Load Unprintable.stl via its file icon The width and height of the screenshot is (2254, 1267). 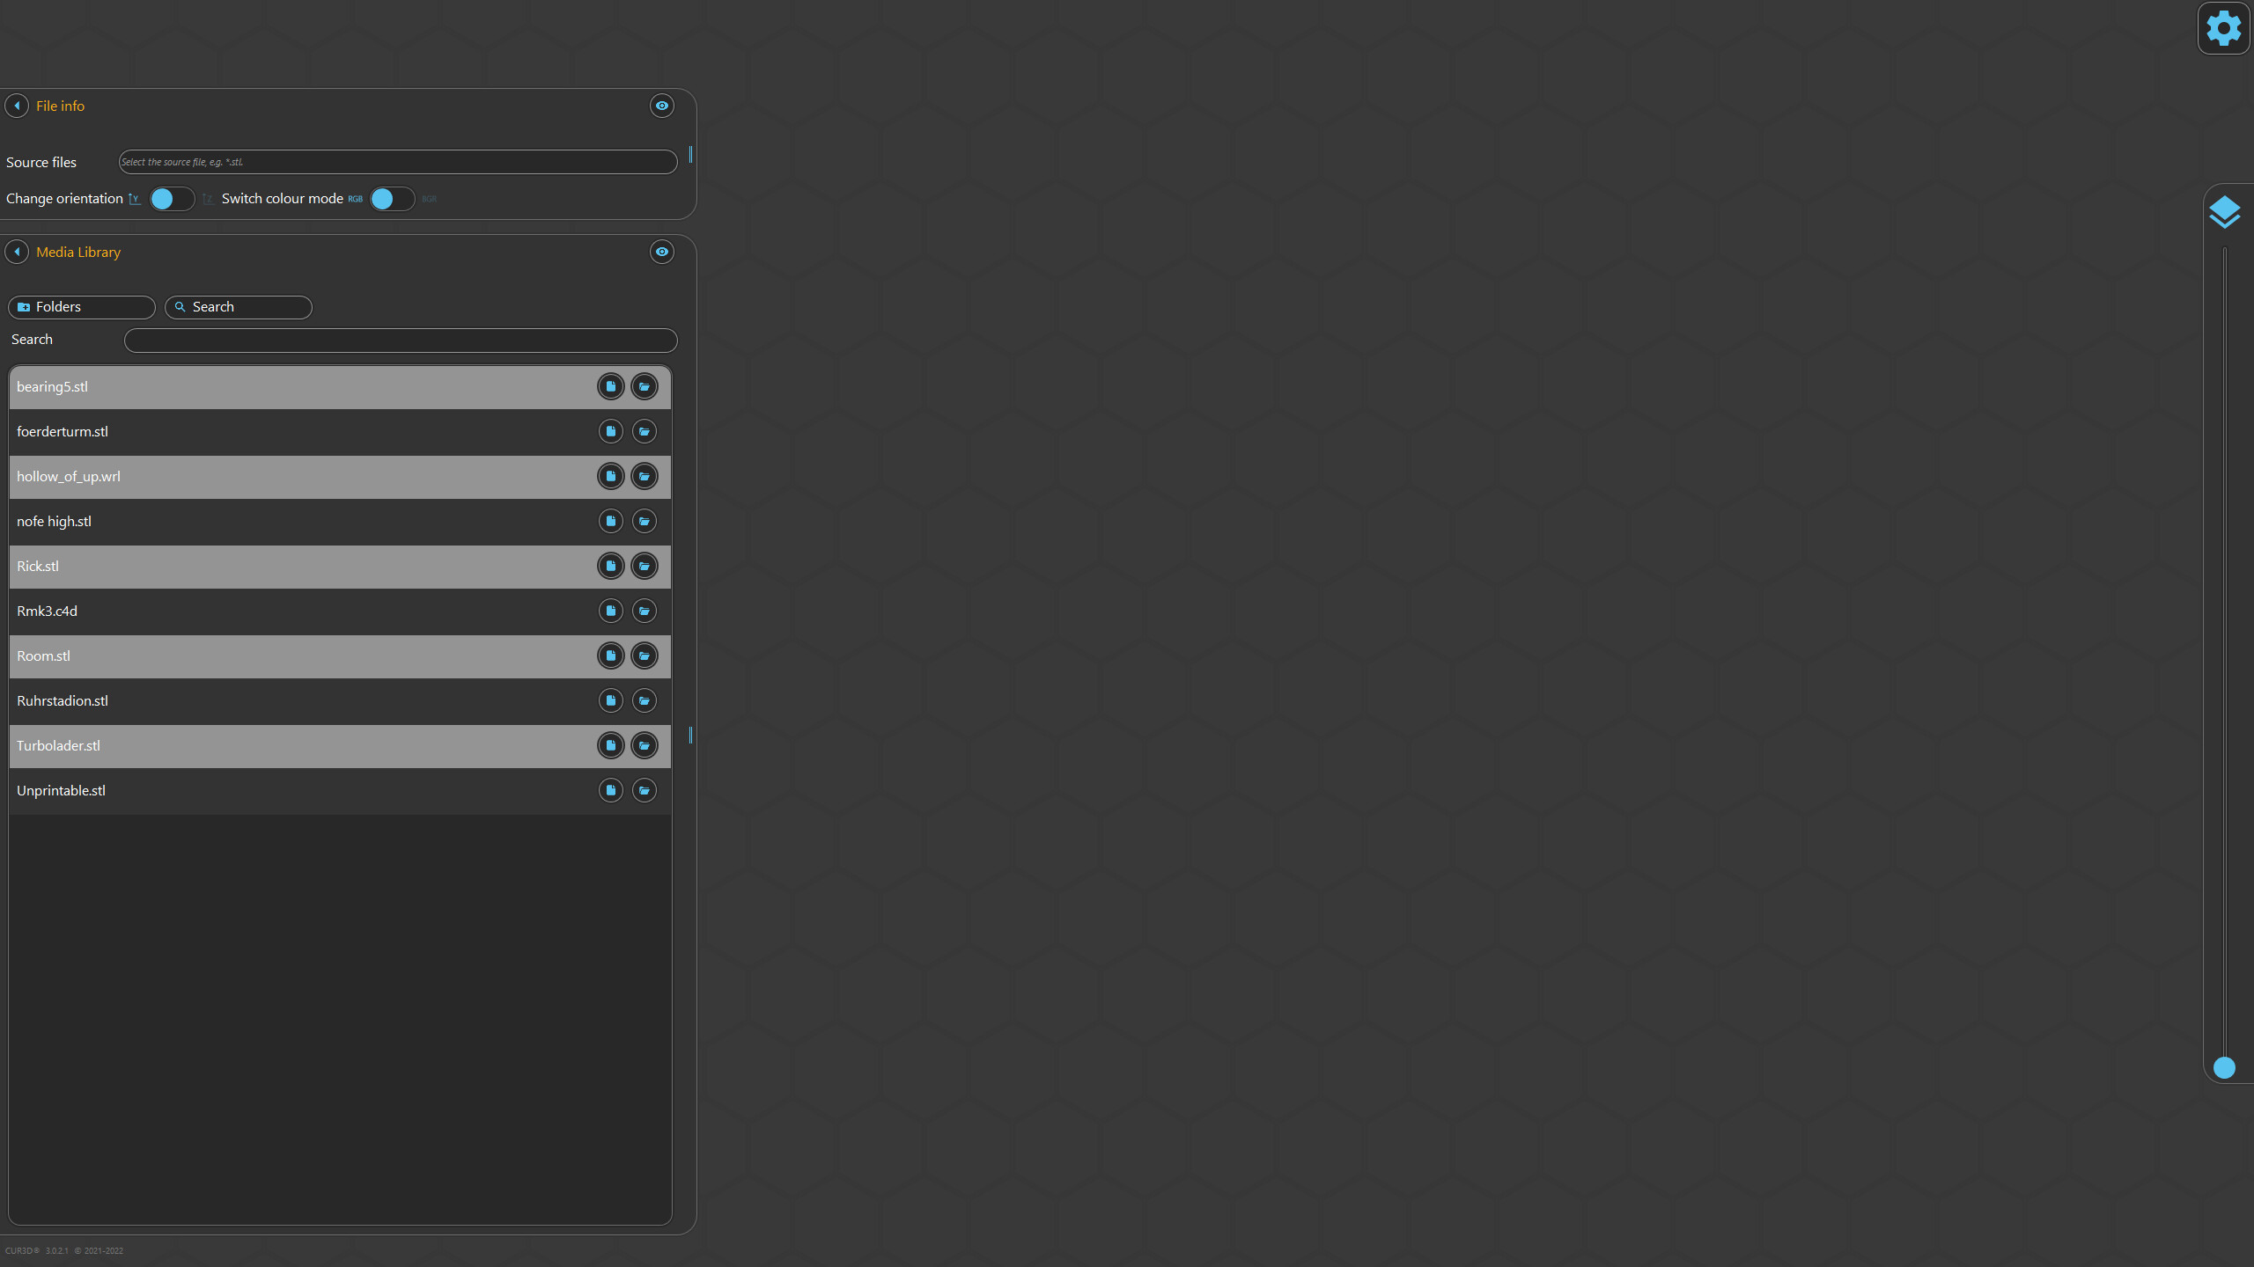coord(609,790)
